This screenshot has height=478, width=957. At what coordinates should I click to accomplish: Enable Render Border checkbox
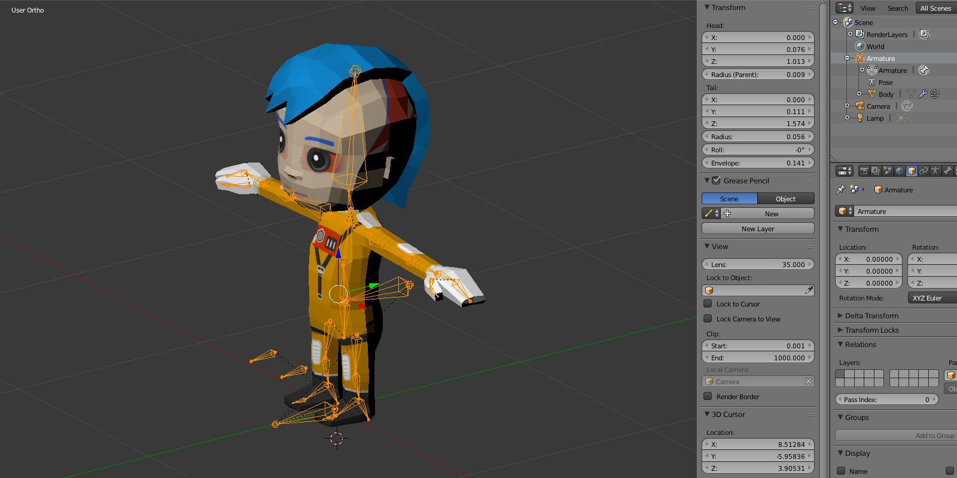coord(708,396)
